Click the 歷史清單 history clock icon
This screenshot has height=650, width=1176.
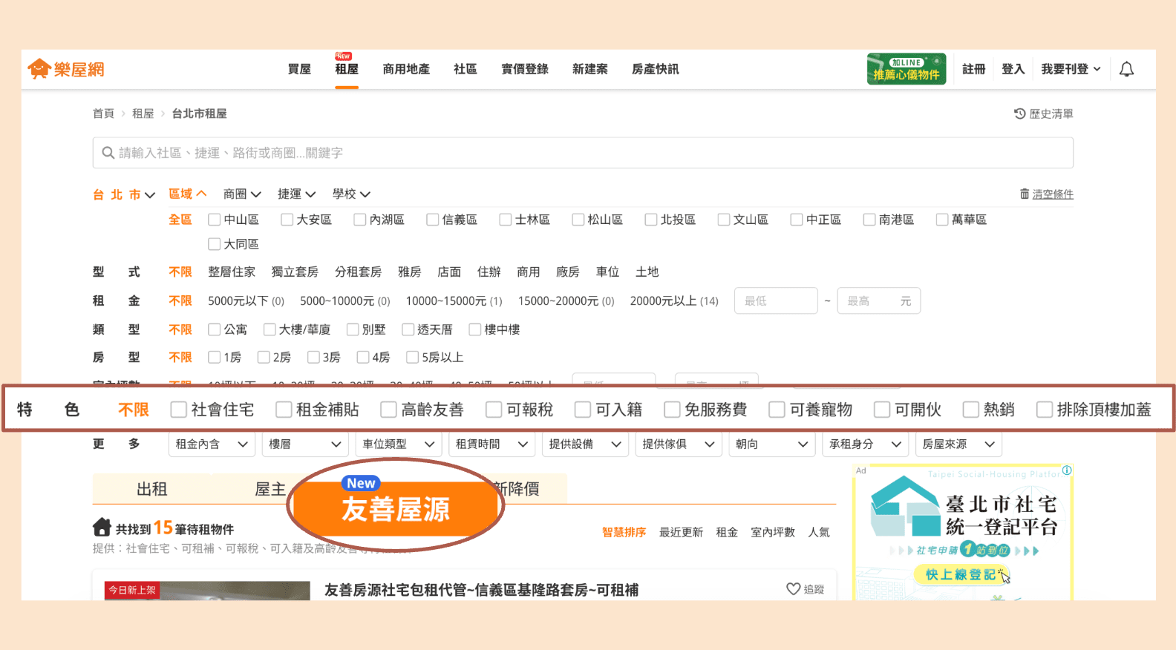[1020, 114]
